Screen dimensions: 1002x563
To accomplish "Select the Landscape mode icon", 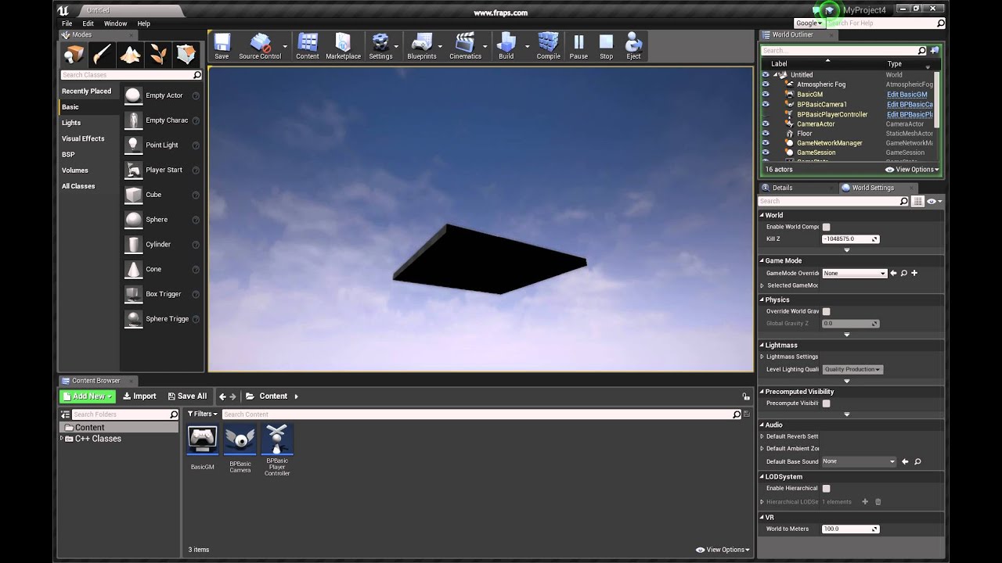I will point(130,54).
